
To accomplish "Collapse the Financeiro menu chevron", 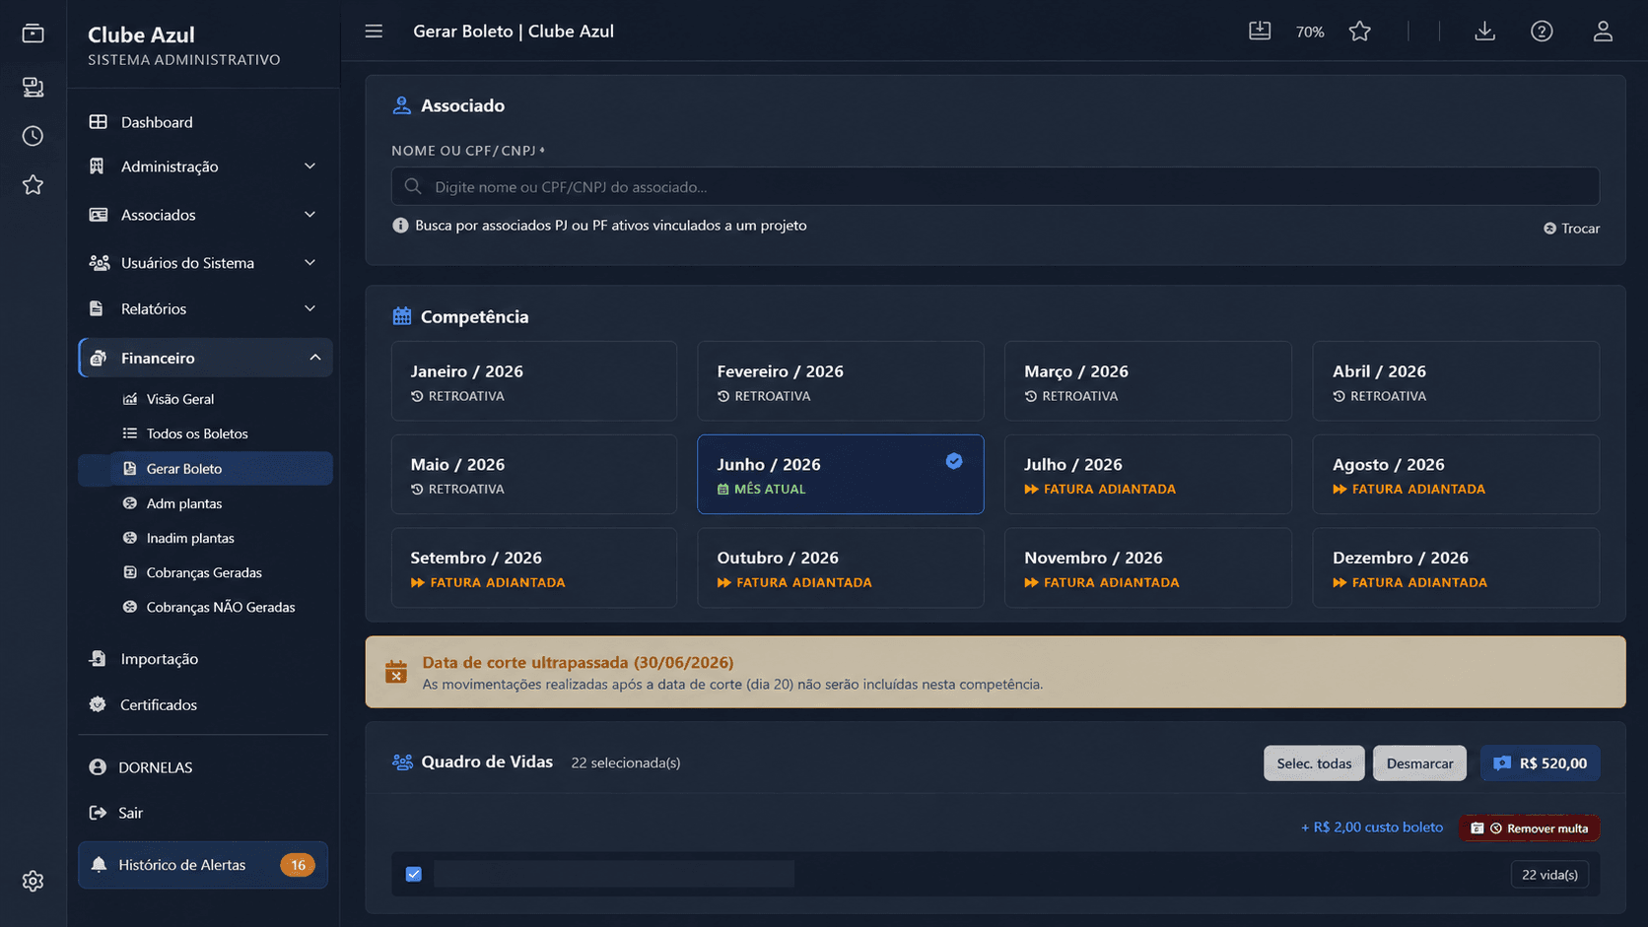I will click(x=315, y=358).
